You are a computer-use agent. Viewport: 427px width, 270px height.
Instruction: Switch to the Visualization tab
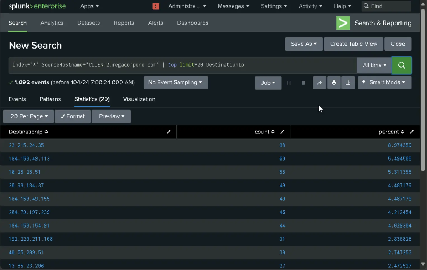tap(139, 99)
